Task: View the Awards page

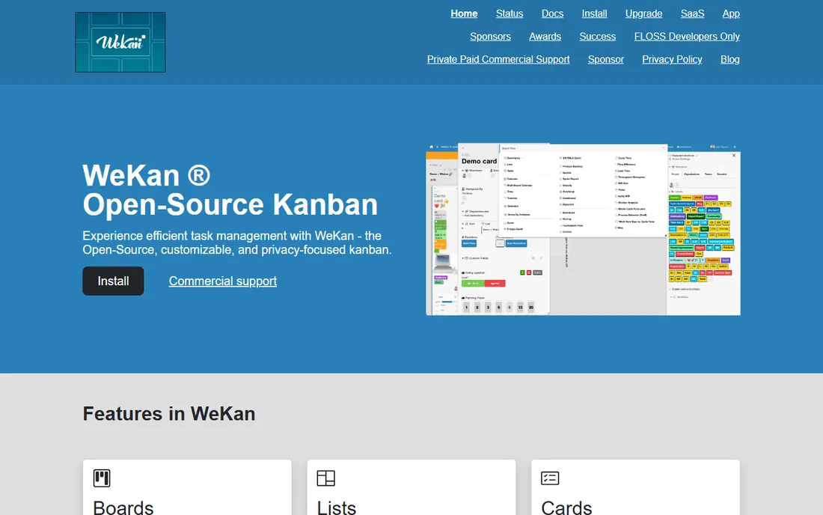Action: pos(545,36)
